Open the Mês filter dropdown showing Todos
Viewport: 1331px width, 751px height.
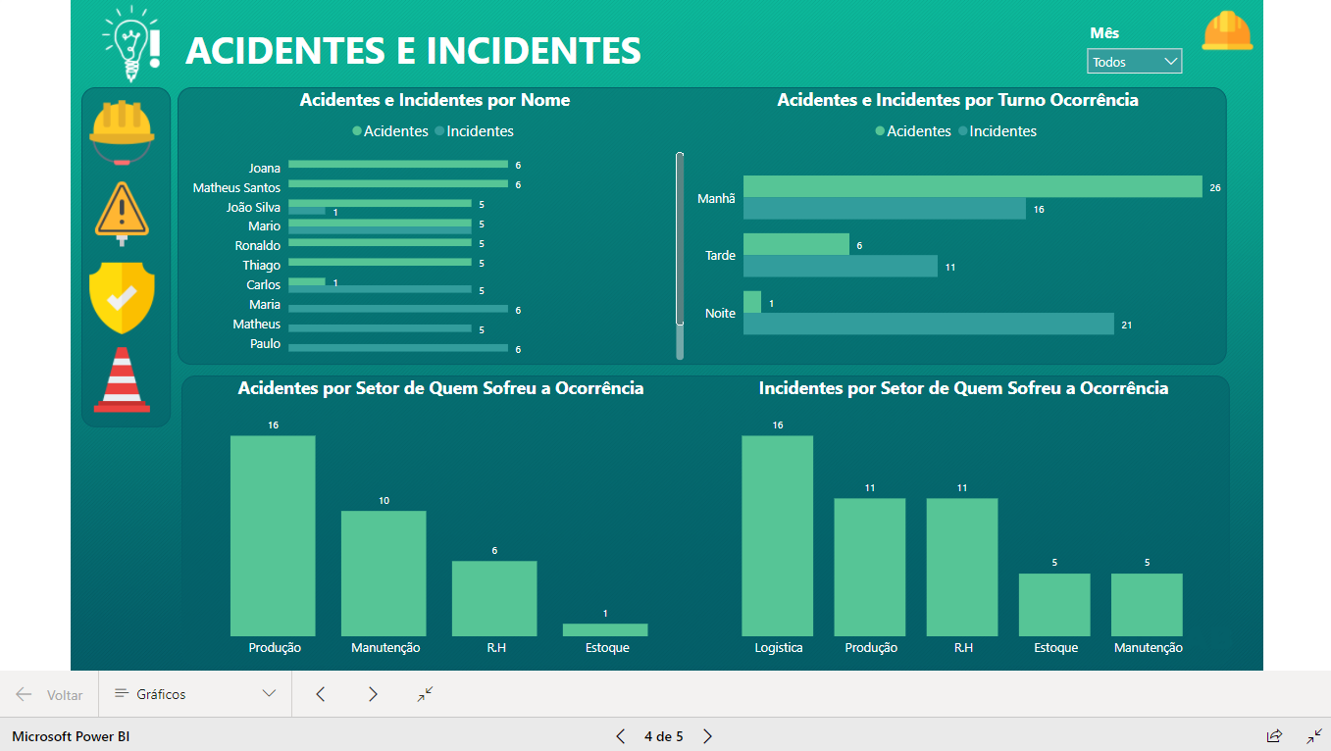[x=1134, y=60]
